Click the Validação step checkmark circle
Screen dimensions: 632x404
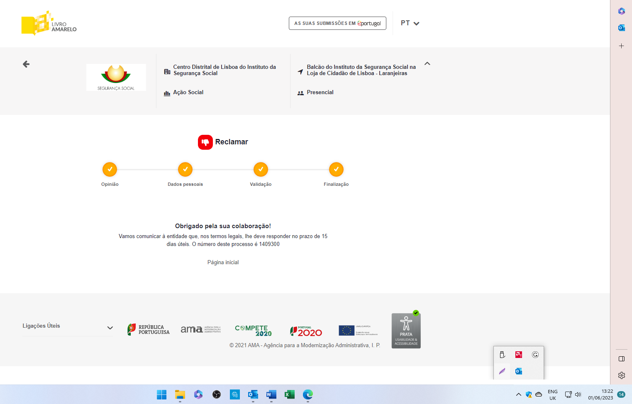(x=261, y=169)
